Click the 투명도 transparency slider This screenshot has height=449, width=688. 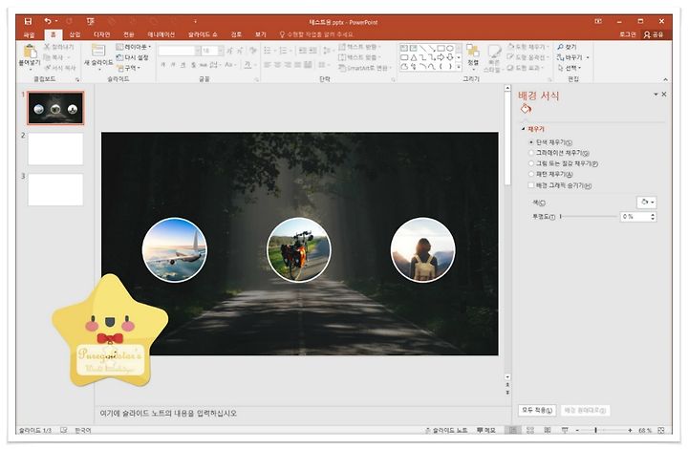coord(589,217)
